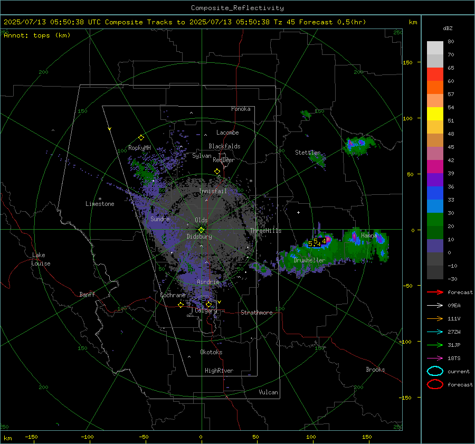The height and width of the screenshot is (444, 475).
Task: Click the Lacombe city label
Action: [x=227, y=133]
